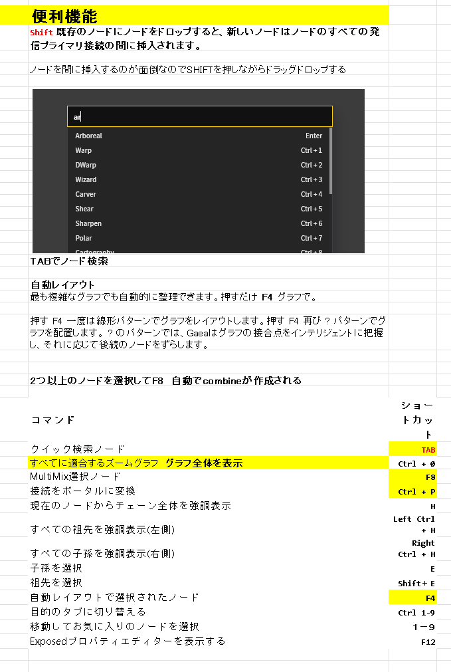Select the Ctrl + P shortcut cell
Viewport: 451px width, 672px height.
[x=413, y=491]
